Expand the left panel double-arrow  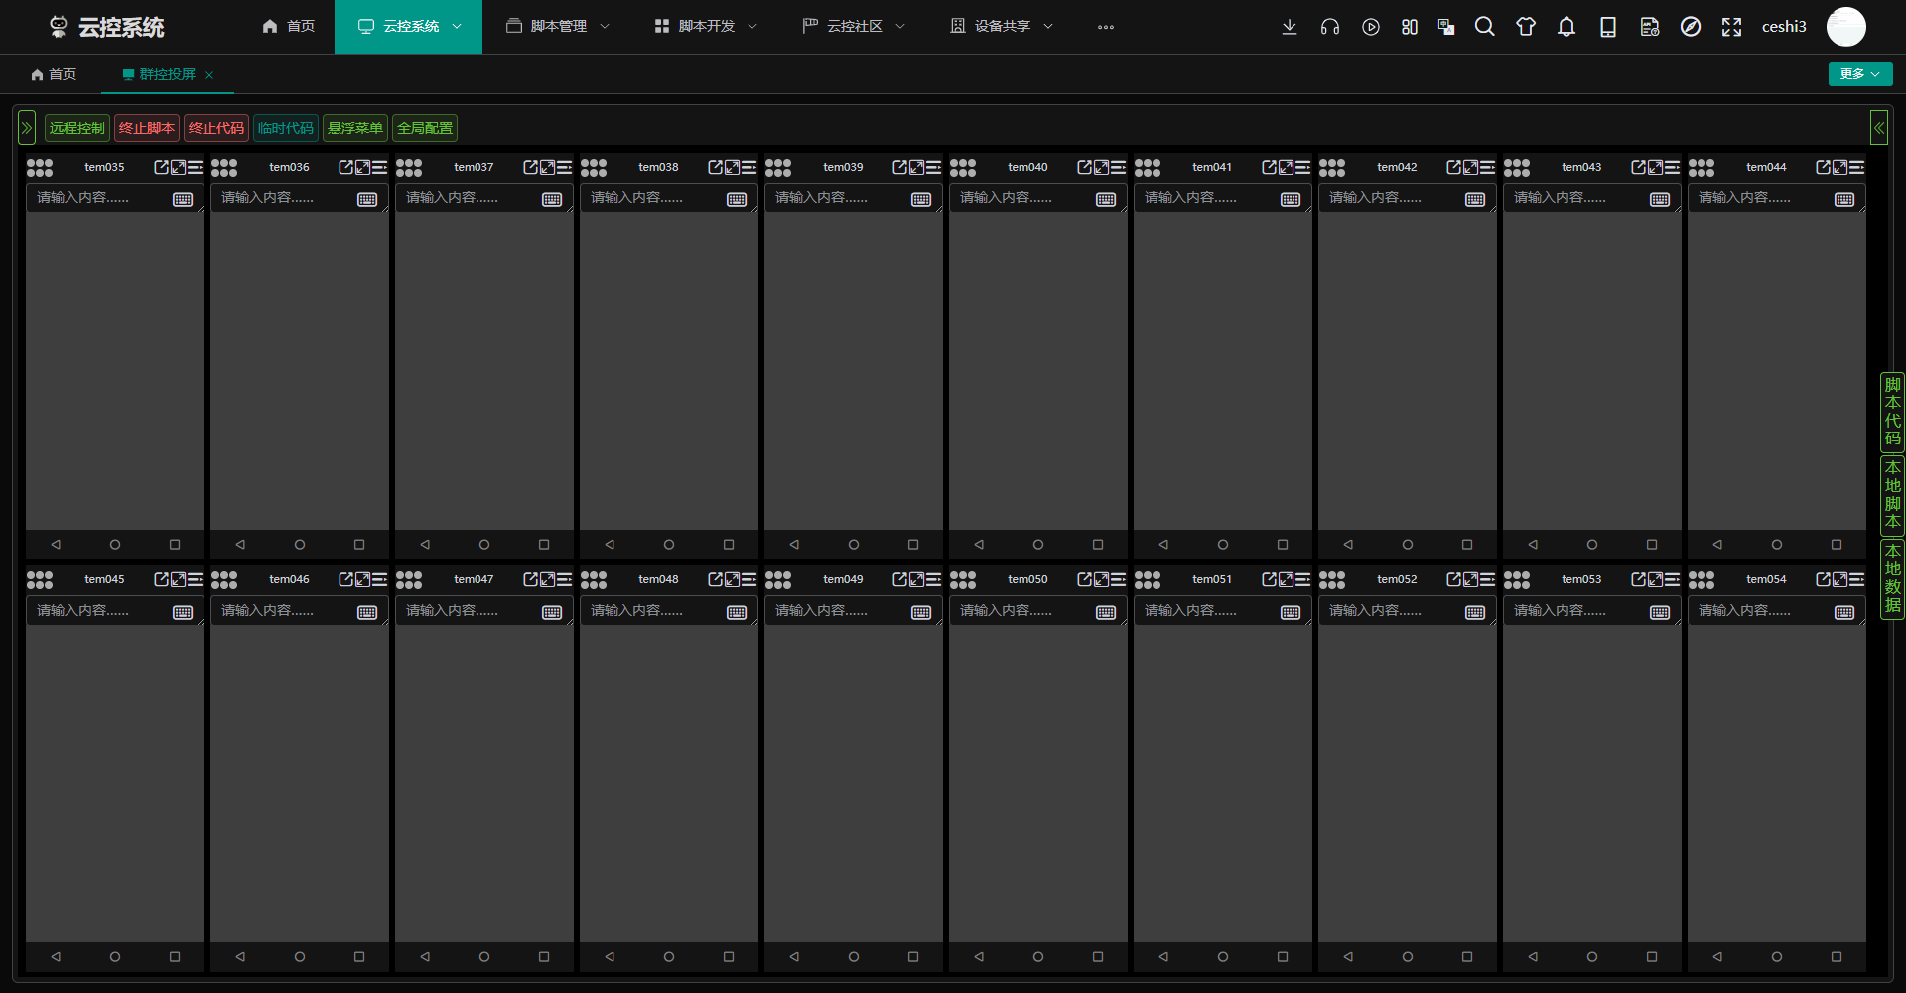coord(27,128)
